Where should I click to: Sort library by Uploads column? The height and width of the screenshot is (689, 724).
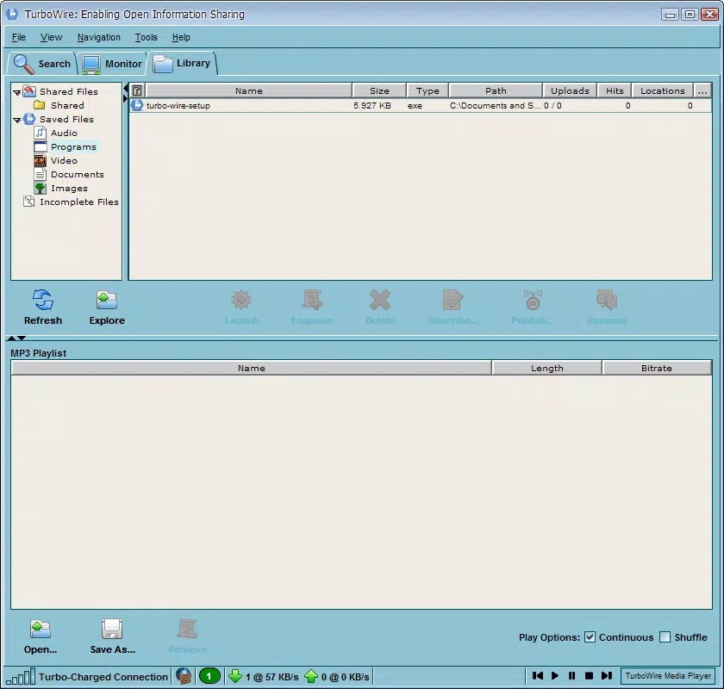point(570,90)
